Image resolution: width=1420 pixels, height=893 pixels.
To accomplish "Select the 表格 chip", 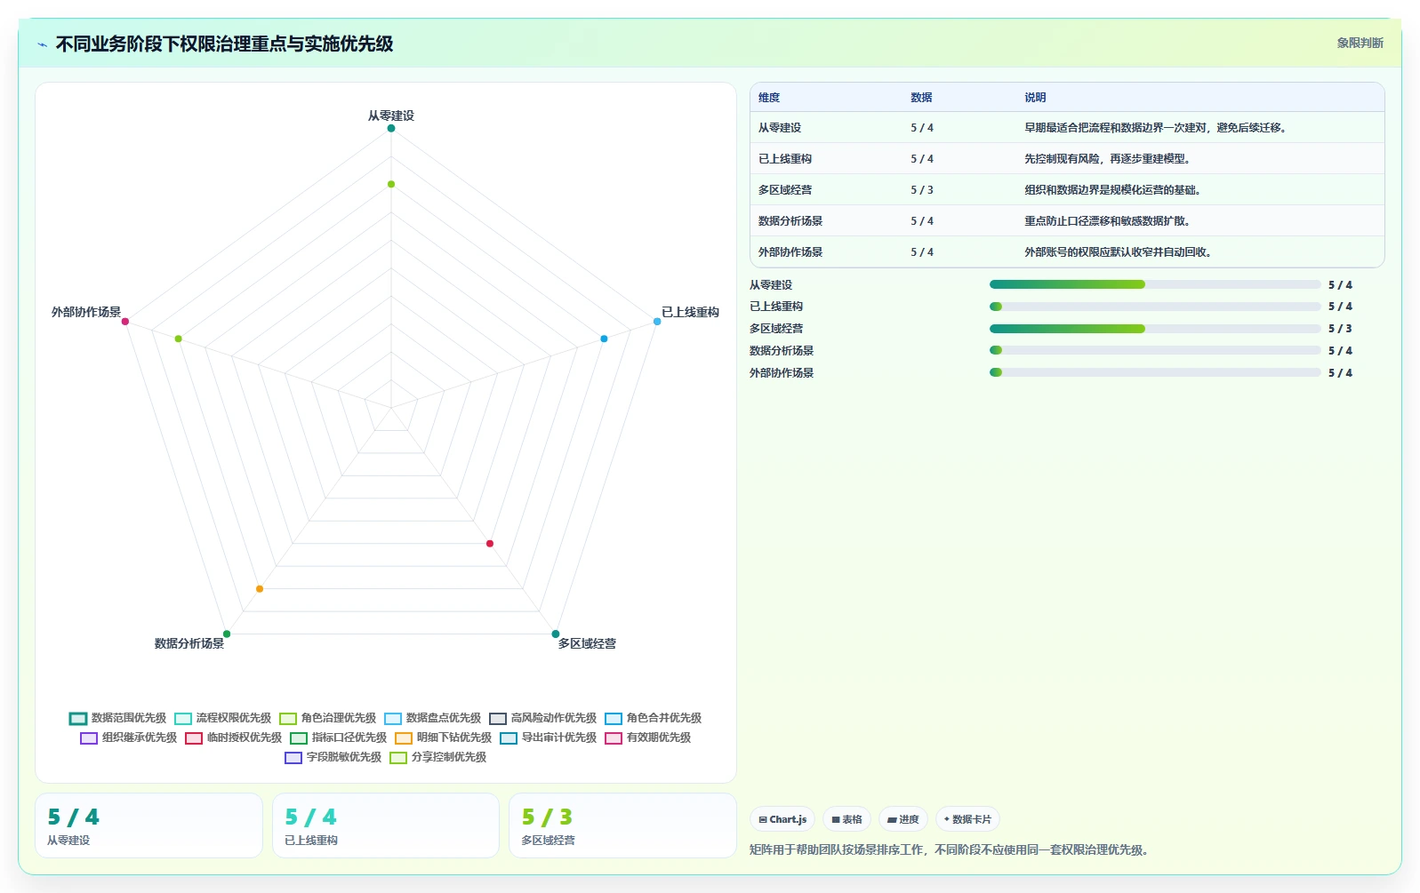I will pos(846,819).
